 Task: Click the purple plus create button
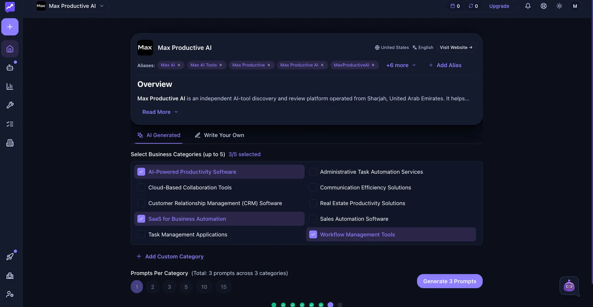click(x=10, y=27)
